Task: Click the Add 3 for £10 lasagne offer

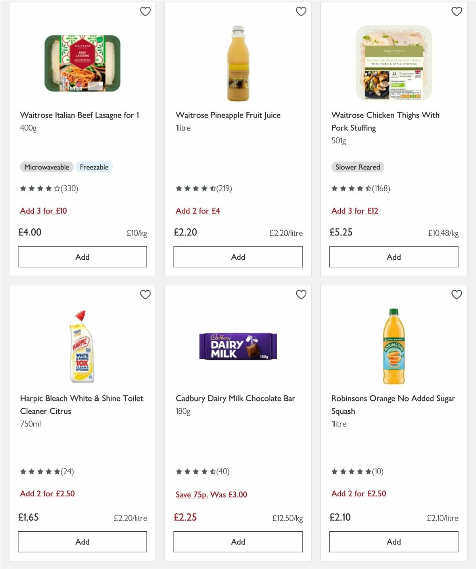Action: [43, 211]
